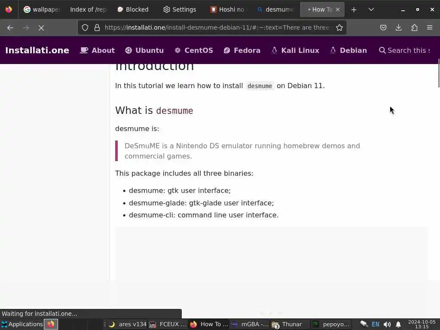The width and height of the screenshot is (440, 330).
Task: Switch to pepoyo terminal taskbar window
Action: click(x=331, y=324)
